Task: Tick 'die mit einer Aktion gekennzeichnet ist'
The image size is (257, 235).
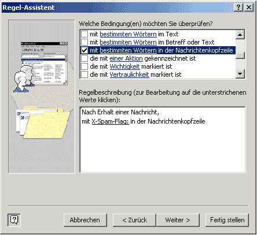Action: pos(85,58)
